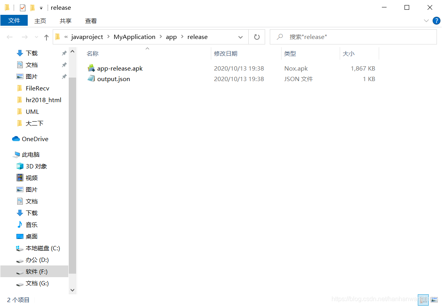The height and width of the screenshot is (306, 442).
Task: Click the help question mark button
Action: click(437, 21)
